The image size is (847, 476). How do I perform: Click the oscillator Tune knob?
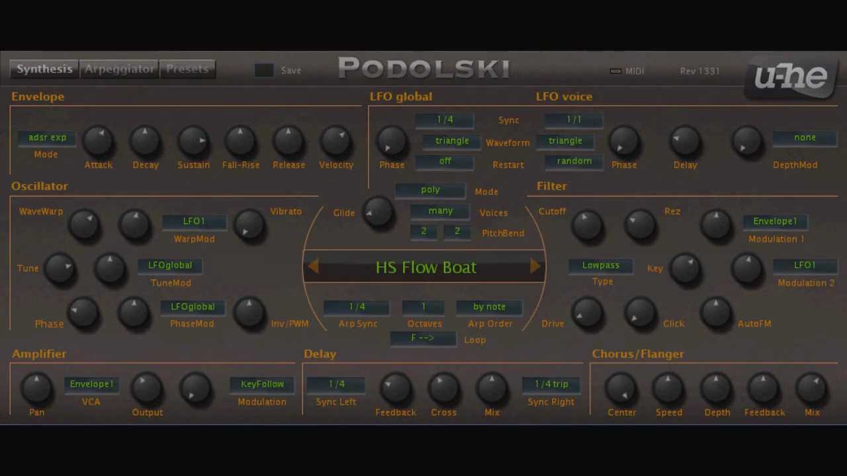click(x=60, y=268)
